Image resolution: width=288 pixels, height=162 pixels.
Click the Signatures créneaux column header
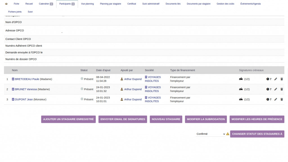(x=251, y=70)
